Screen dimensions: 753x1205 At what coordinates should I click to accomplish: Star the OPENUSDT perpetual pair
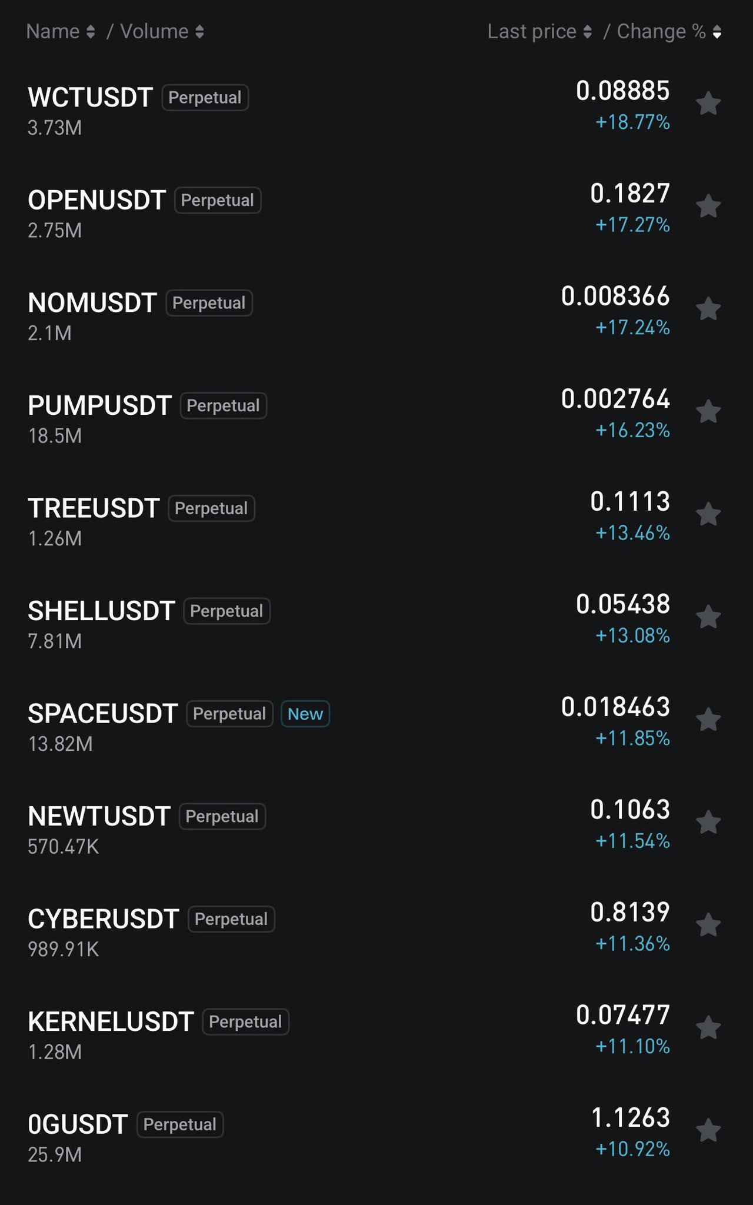[708, 206]
